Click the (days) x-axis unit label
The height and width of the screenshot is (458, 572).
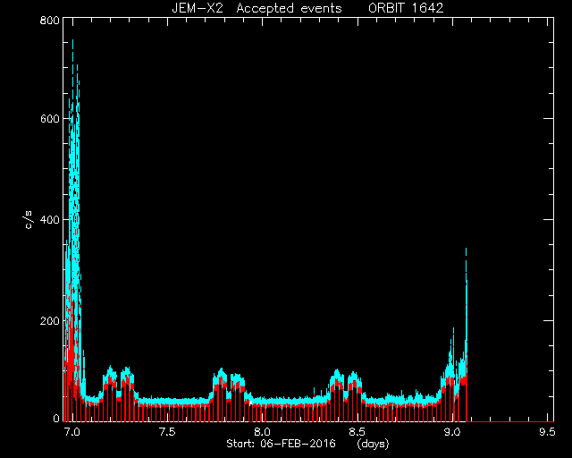(374, 444)
